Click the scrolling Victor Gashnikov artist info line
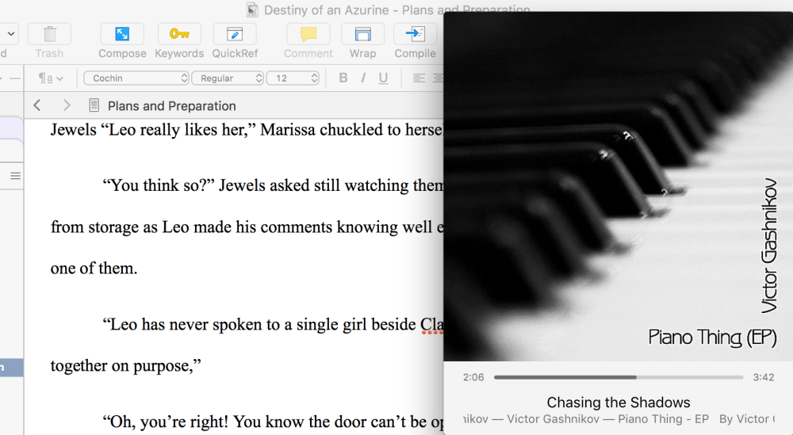Viewport: 793px width, 435px height. (x=618, y=419)
